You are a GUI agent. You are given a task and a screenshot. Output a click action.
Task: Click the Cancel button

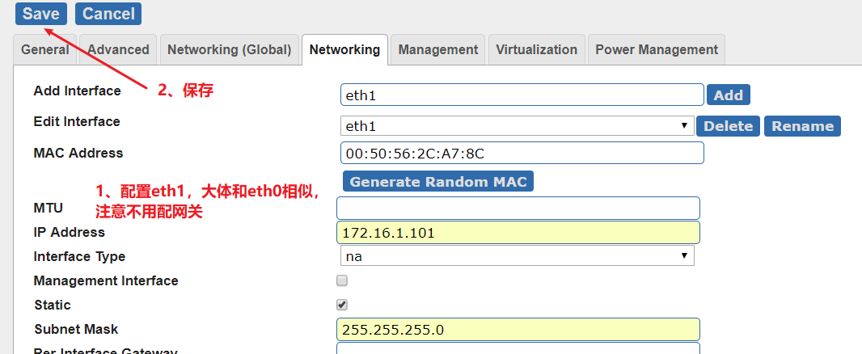(108, 14)
